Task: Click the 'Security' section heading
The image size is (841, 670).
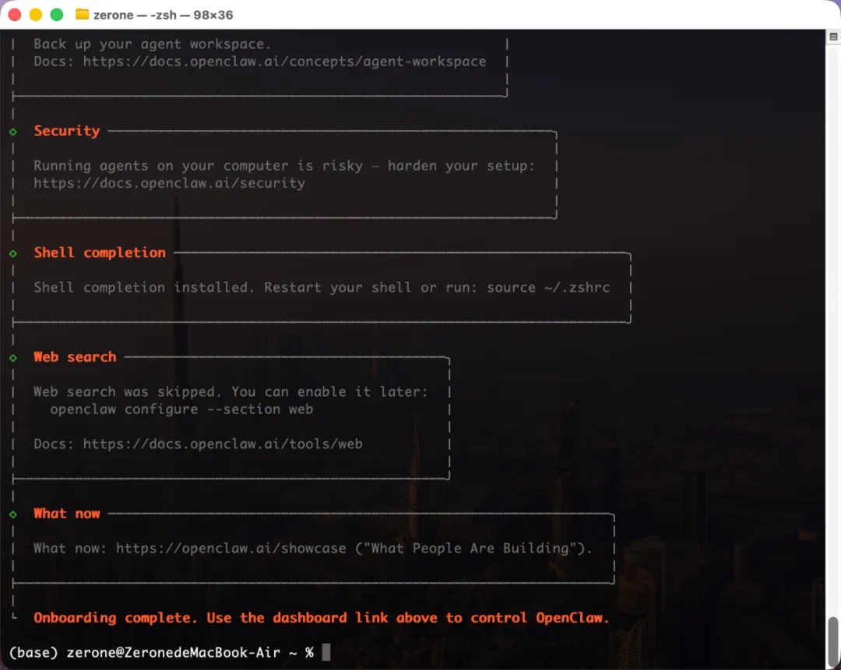Action: pos(67,132)
